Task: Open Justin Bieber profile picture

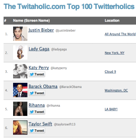Action: point(20,34)
